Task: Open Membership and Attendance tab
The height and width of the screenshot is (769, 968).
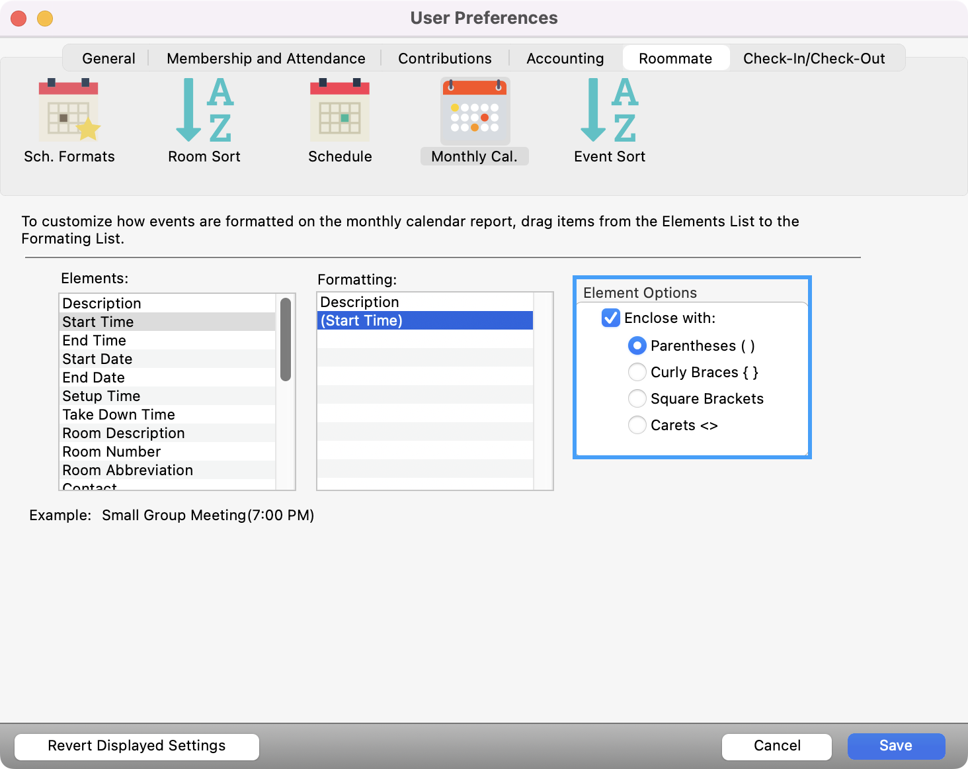Action: 266,58
